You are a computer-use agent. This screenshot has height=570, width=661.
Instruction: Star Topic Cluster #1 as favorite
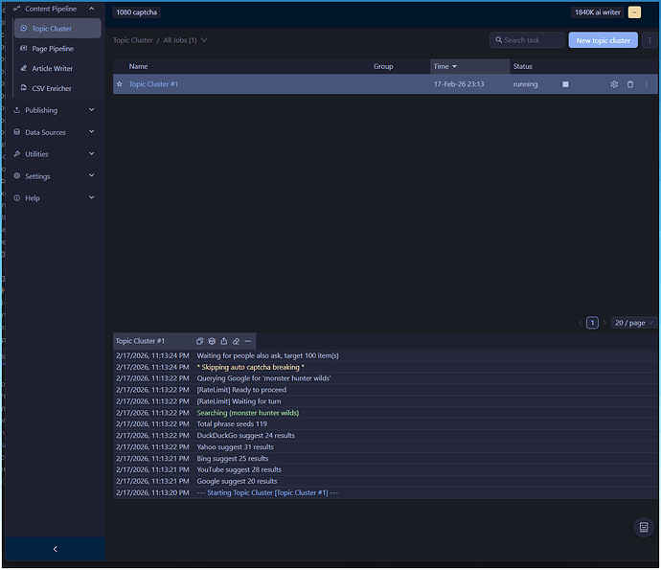[120, 84]
